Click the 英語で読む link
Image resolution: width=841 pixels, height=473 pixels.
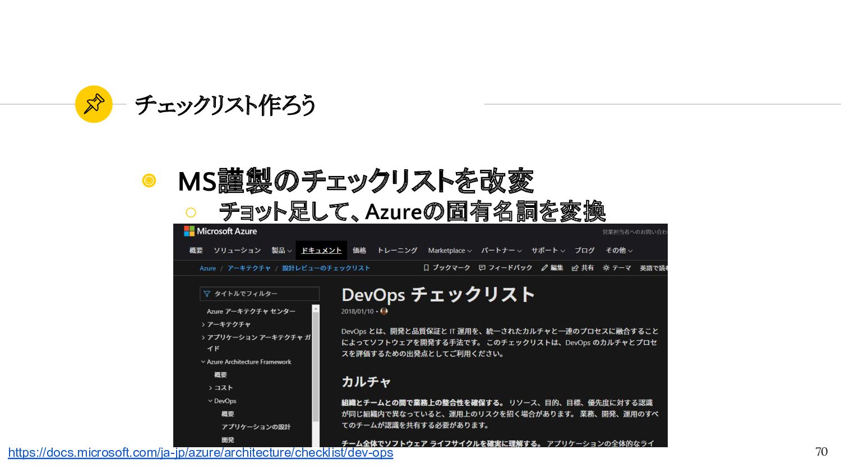[x=653, y=268]
